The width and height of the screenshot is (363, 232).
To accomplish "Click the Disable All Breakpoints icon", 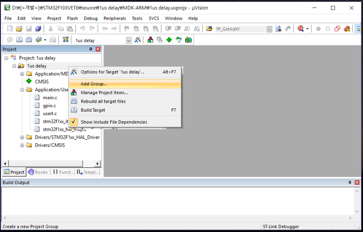I will point(337,29).
